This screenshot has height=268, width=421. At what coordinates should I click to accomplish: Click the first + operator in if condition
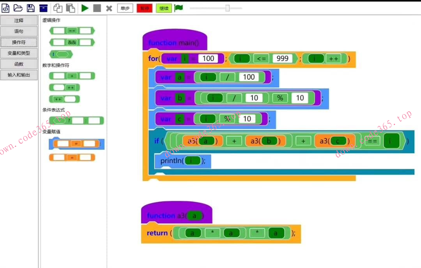234,141
